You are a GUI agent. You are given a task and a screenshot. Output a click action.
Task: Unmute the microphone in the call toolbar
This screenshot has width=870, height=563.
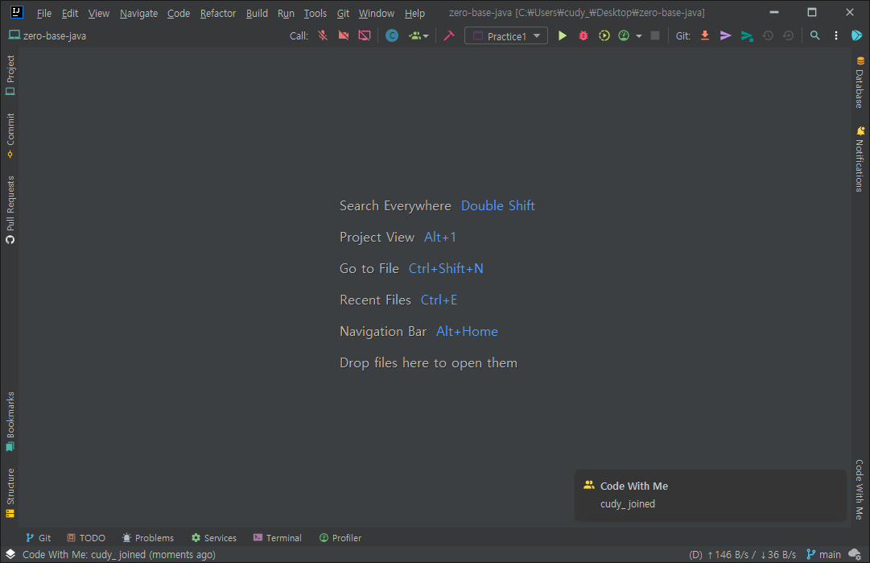[323, 35]
